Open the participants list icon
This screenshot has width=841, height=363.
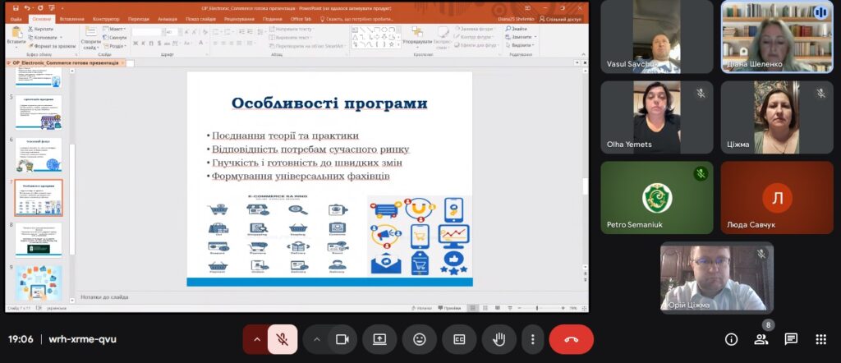(761, 339)
